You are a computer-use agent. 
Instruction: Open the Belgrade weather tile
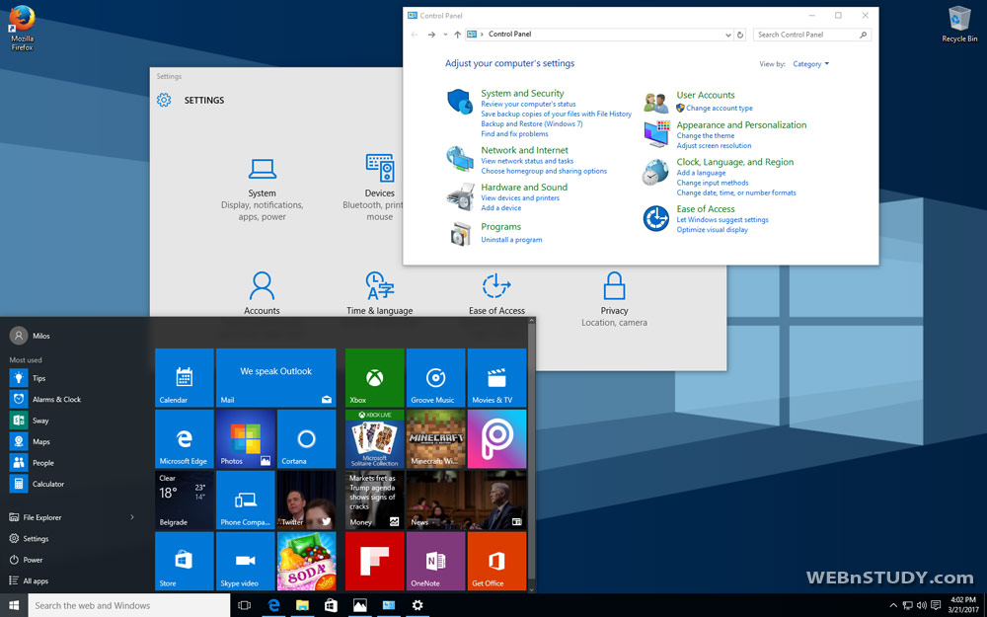[x=184, y=500]
